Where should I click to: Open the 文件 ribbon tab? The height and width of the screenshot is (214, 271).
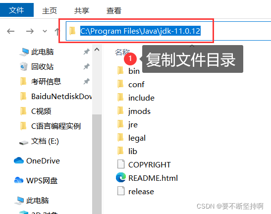[16, 10]
